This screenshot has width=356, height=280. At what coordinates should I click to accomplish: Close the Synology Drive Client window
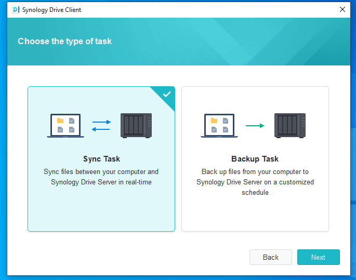click(342, 9)
